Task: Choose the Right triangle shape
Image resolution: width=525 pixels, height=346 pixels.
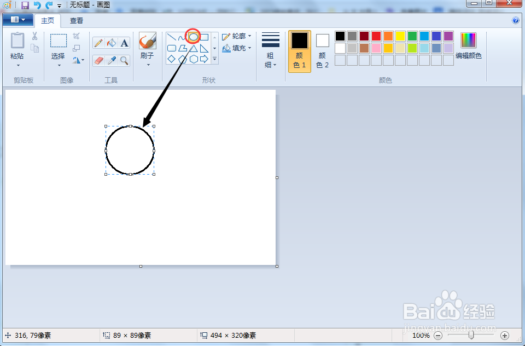Action: coord(204,48)
